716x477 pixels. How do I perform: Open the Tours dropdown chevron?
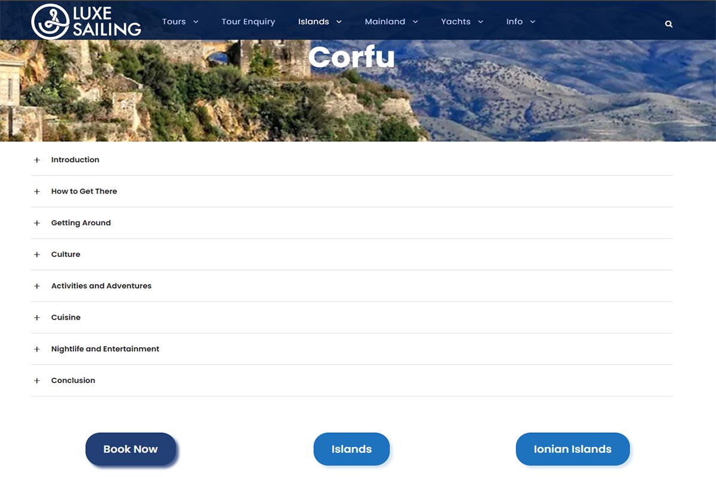point(196,22)
